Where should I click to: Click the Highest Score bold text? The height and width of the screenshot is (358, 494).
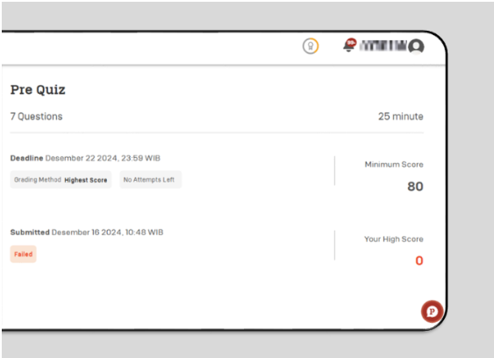tap(86, 180)
